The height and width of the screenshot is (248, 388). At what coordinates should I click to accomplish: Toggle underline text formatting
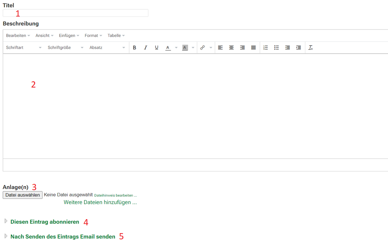pos(157,47)
